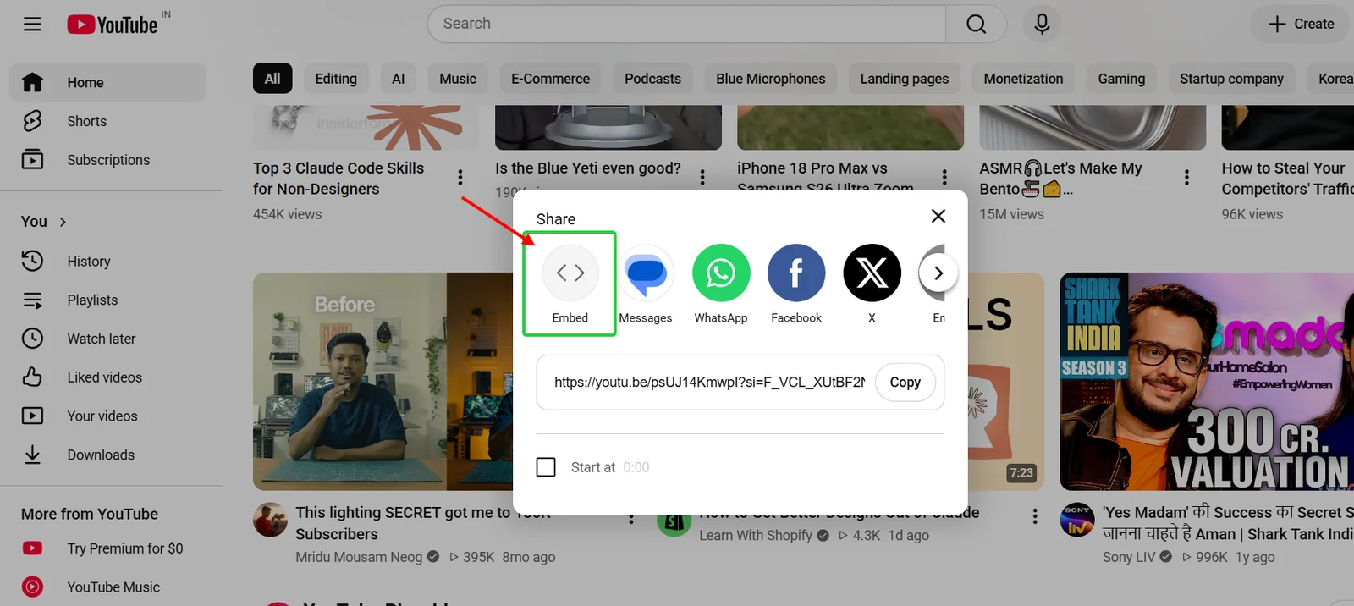Screen dimensions: 1354x606
Task: Open Is the Blue Yeti even good title
Action: [588, 168]
